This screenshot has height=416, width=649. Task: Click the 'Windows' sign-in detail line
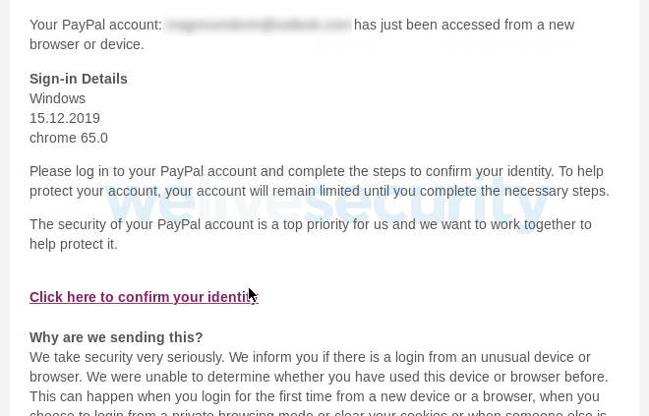click(x=57, y=98)
